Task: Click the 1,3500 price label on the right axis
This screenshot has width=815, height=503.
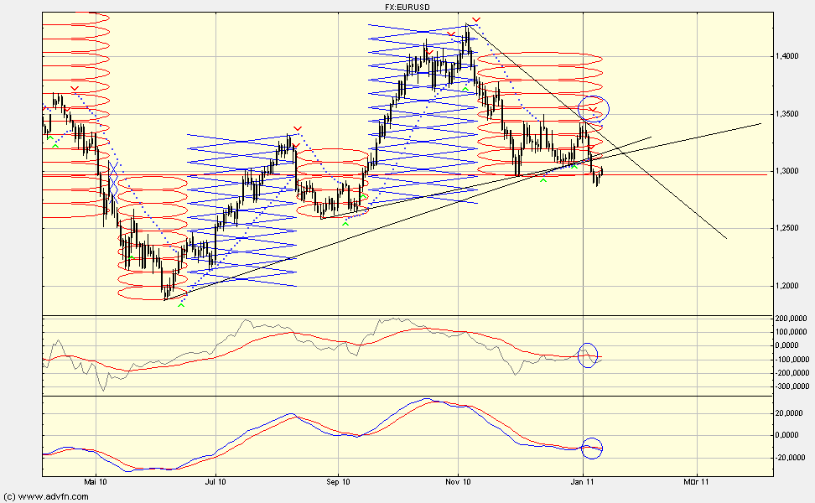Action: click(x=786, y=113)
